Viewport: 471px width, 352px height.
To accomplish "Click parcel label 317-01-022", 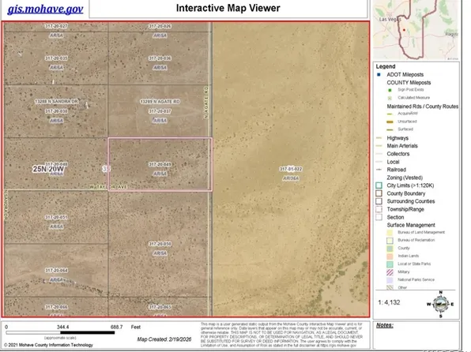I will point(291,169).
